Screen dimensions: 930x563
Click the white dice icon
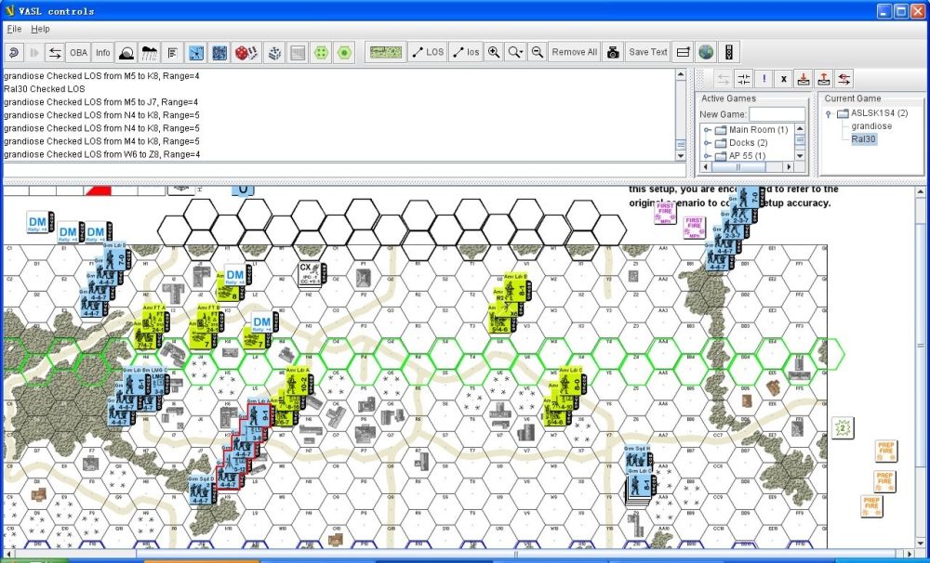274,52
